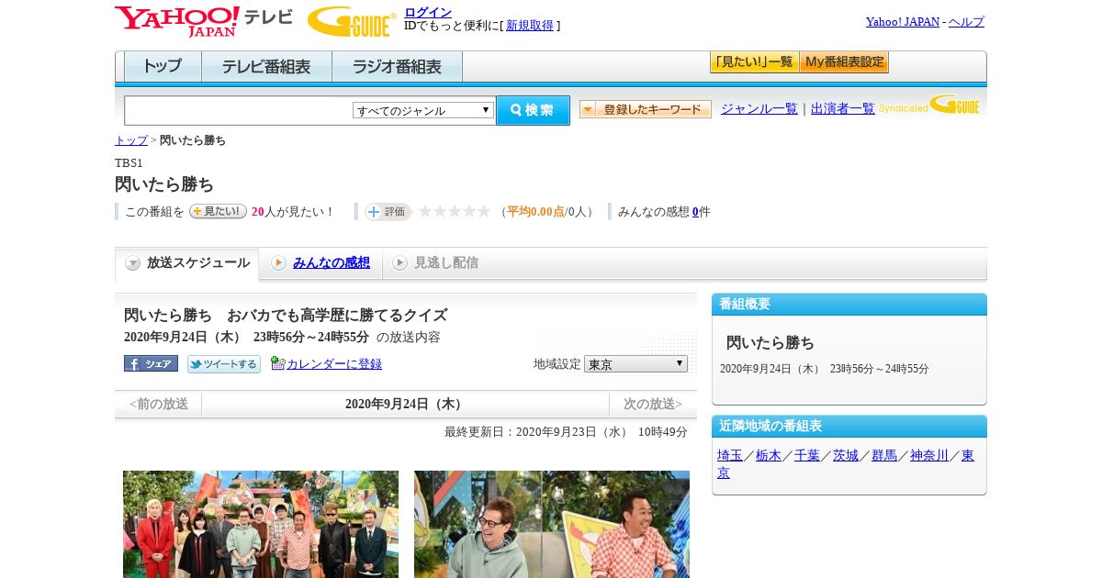The height and width of the screenshot is (578, 1102).
Task: Click the Yahoo! JAPAN テレビ logo
Action: [203, 22]
